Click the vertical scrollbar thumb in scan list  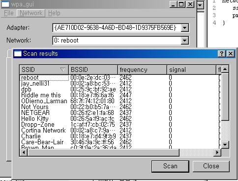(x=225, y=97)
